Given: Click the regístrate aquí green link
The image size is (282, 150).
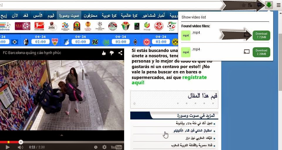Looking at the screenshot, I should pyautogui.click(x=169, y=80).
